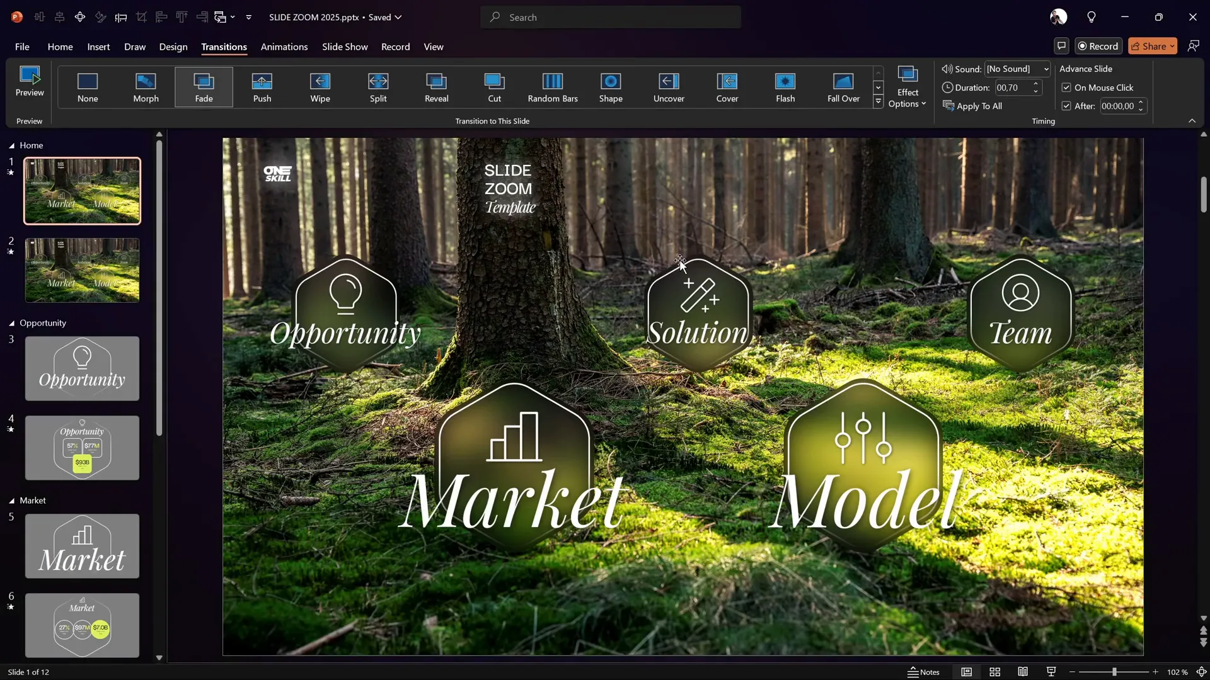Apply the Push transition

click(262, 88)
